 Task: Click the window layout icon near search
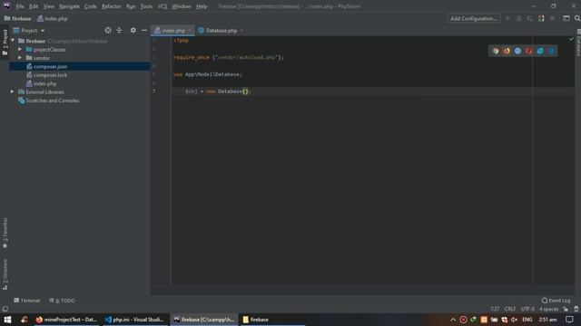(x=566, y=18)
